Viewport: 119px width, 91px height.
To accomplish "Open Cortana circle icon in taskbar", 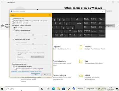I will pos(42,89).
